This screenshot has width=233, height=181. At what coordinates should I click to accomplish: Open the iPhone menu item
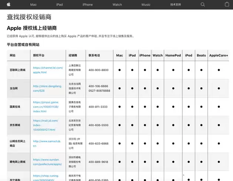click(88, 4)
